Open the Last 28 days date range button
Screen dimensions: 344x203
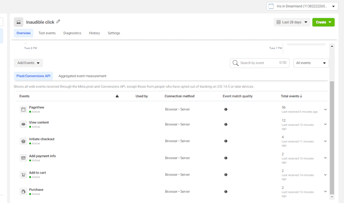coord(292,22)
